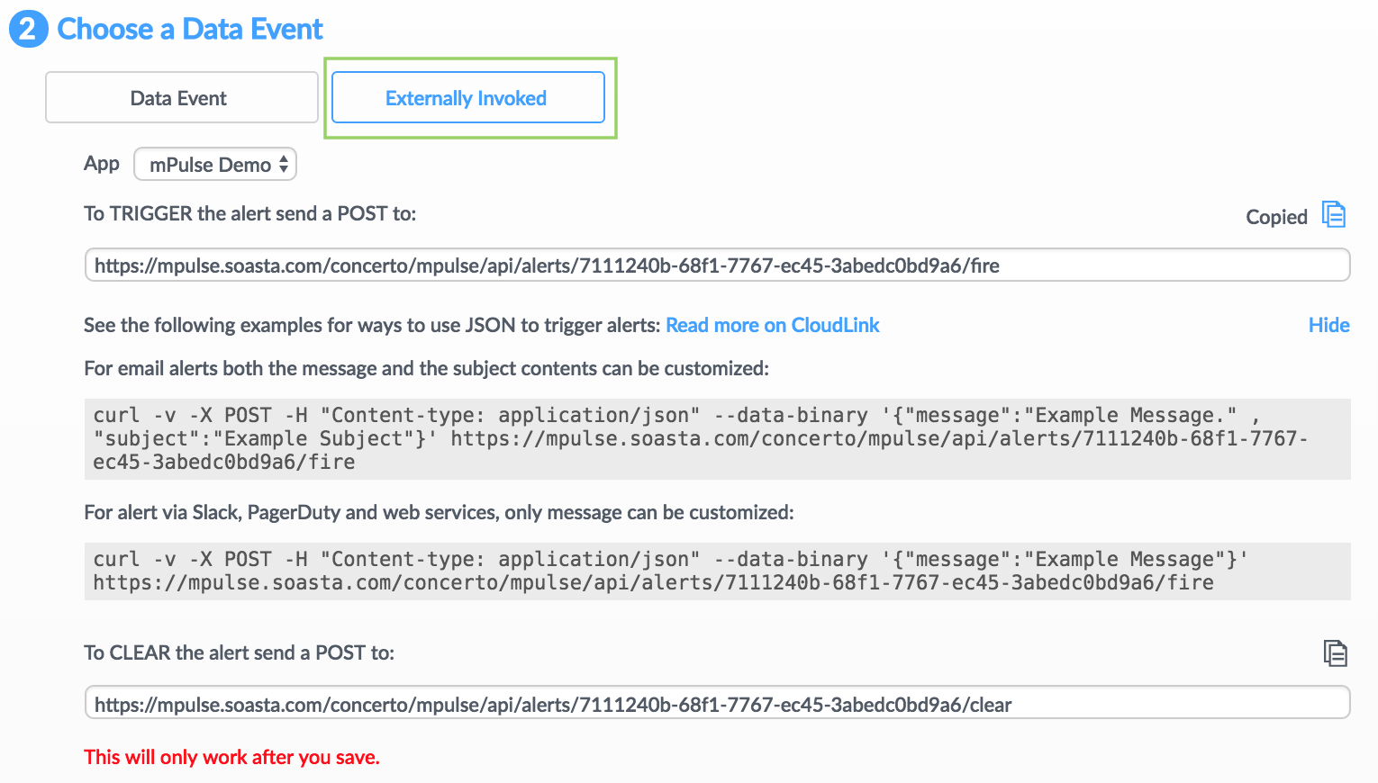The width and height of the screenshot is (1378, 783).
Task: Click the App label beside the dropdown
Action: pos(102,164)
